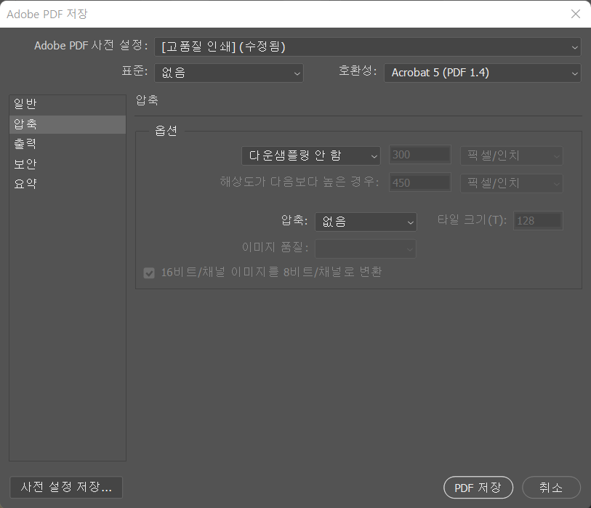
Task: Click the 450 threshold resolution field
Action: click(x=420, y=182)
